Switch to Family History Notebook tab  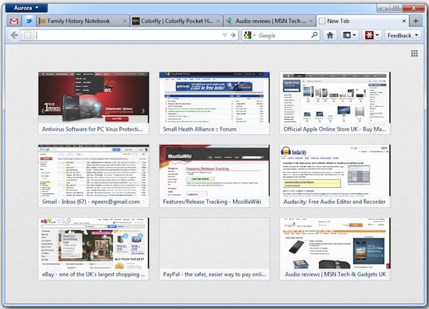click(x=79, y=21)
